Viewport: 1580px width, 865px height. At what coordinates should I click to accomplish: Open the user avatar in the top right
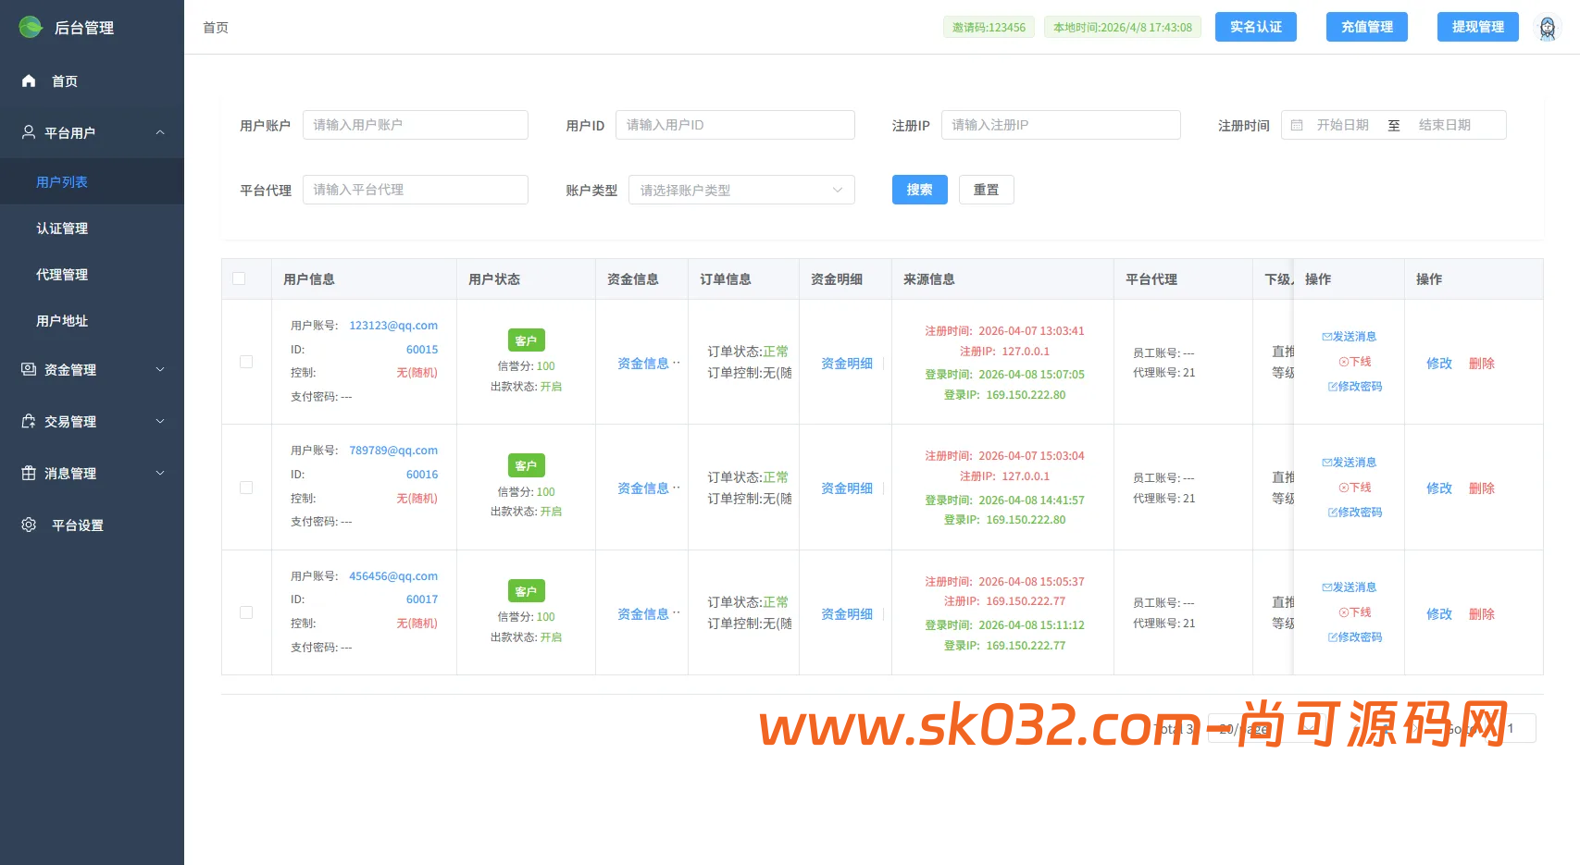1547,28
